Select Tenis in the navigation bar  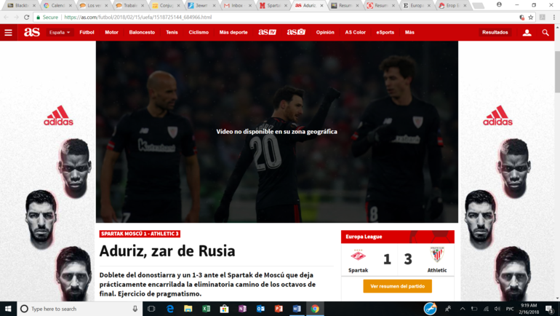point(172,32)
